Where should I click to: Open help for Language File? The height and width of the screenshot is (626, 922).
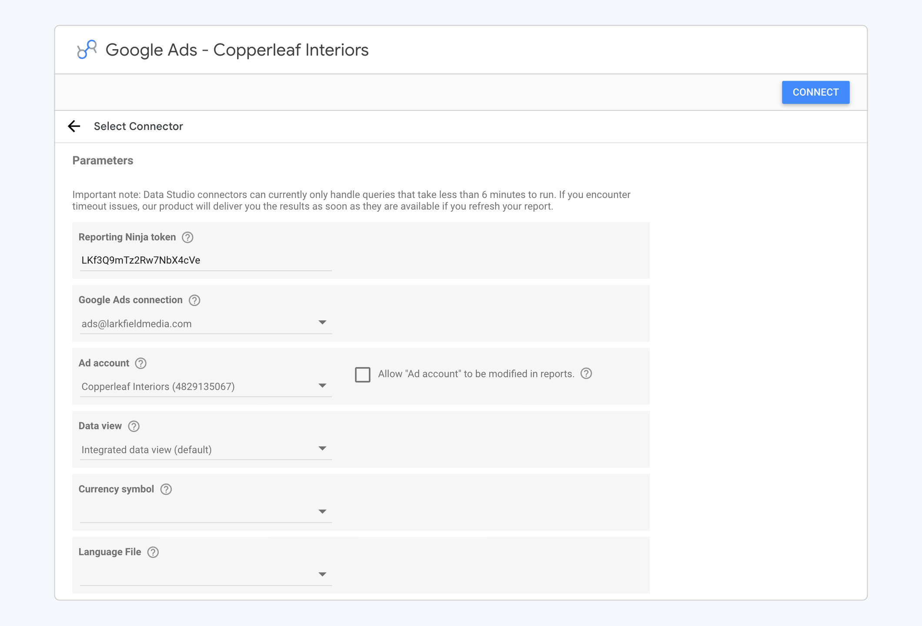(x=153, y=553)
